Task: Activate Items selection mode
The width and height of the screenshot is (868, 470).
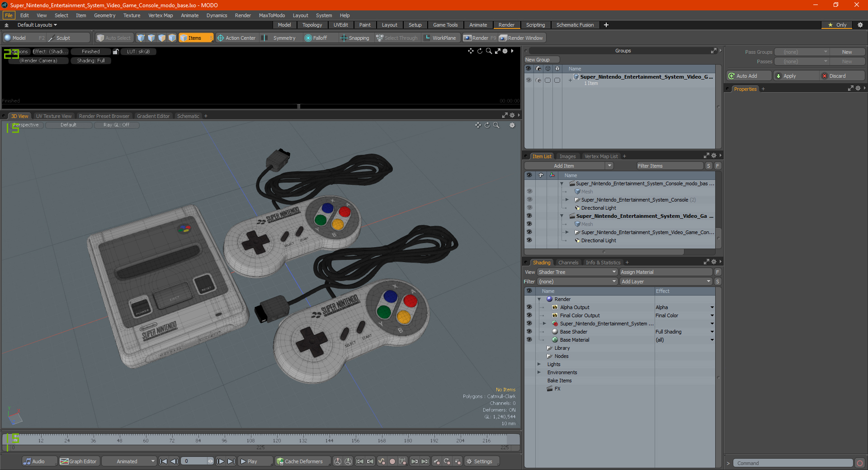Action: 196,38
